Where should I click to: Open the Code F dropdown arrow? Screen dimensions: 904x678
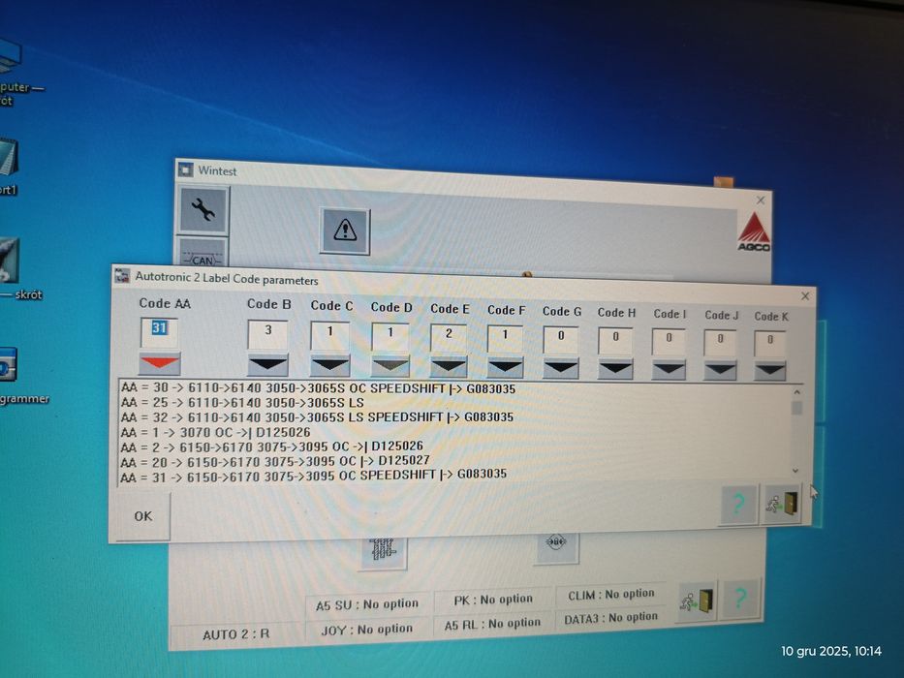(x=506, y=368)
